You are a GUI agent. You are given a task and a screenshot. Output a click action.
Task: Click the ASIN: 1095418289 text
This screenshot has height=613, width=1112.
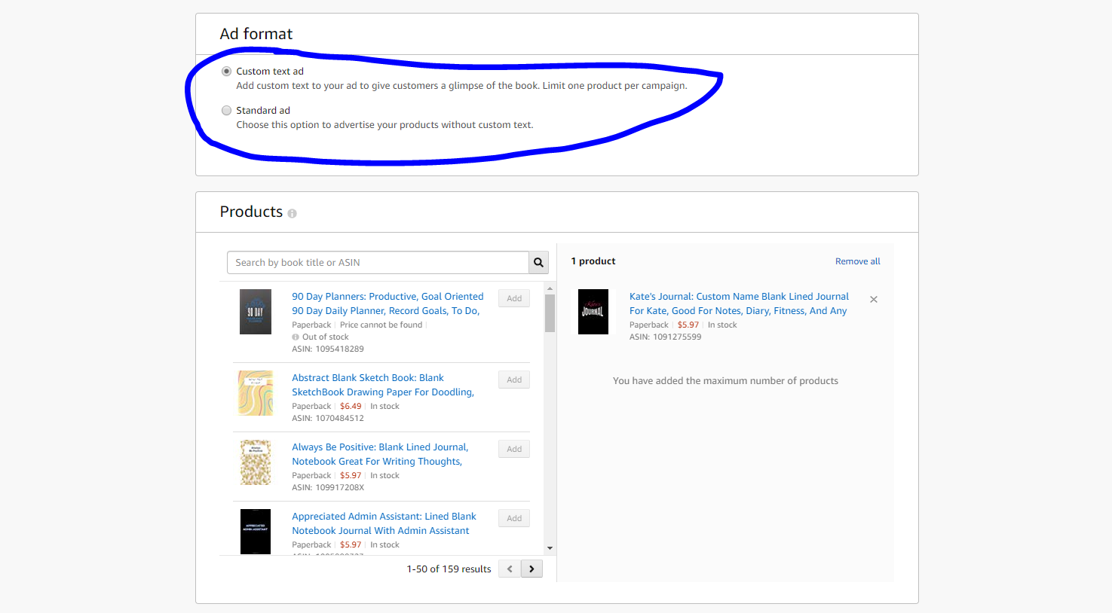coord(328,349)
